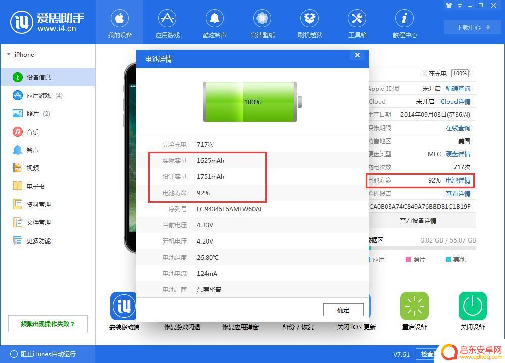This screenshot has width=505, height=363.
Task: Close the 电池详情 dialog with X
Action: click(357, 55)
